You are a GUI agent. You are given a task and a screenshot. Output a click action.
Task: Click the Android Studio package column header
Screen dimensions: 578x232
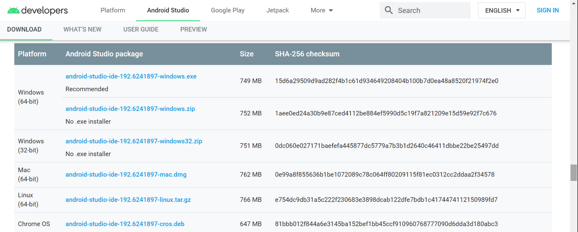104,54
